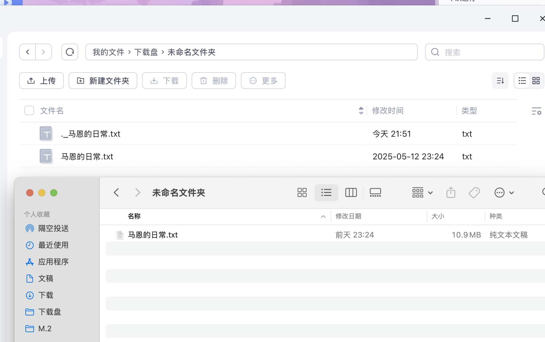545x342 pixels.
Task: Switch Finder to gallery view
Action: tap(375, 192)
